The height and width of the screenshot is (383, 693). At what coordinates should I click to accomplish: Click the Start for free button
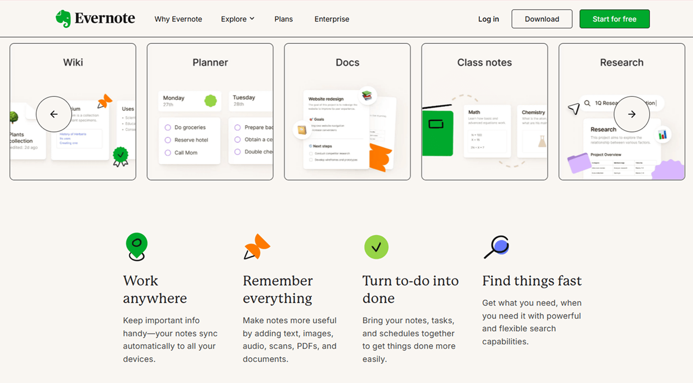[x=614, y=19]
